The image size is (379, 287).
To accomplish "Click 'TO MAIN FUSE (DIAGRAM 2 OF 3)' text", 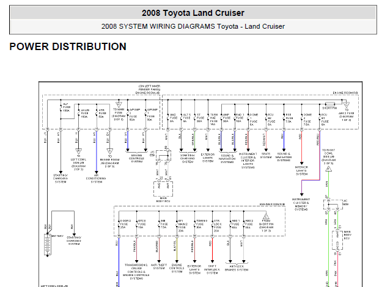I will [x=119, y=114].
